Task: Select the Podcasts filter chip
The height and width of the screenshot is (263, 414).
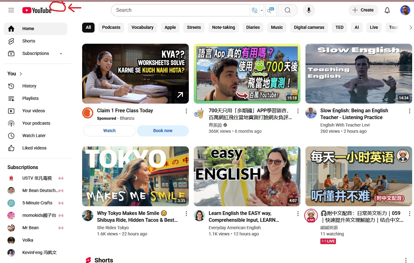Action: [x=111, y=28]
